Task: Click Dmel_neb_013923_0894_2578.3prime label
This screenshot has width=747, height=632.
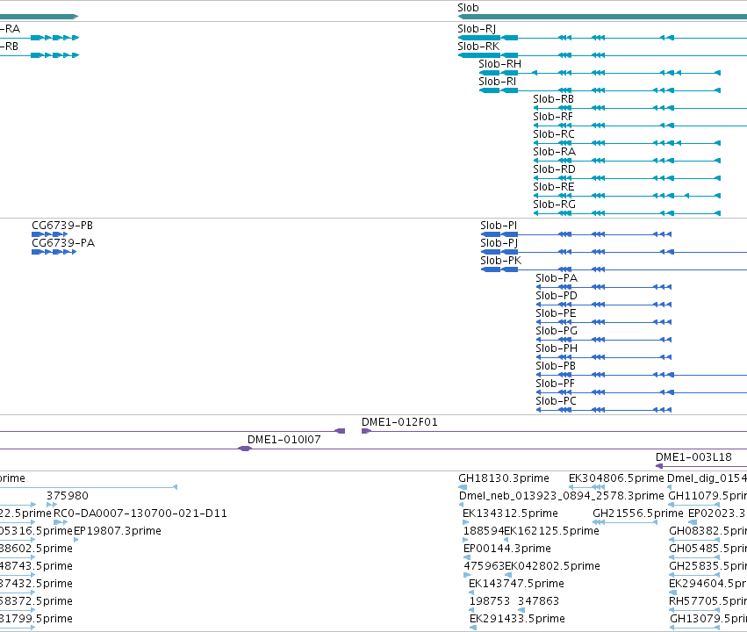Action: coord(561,496)
